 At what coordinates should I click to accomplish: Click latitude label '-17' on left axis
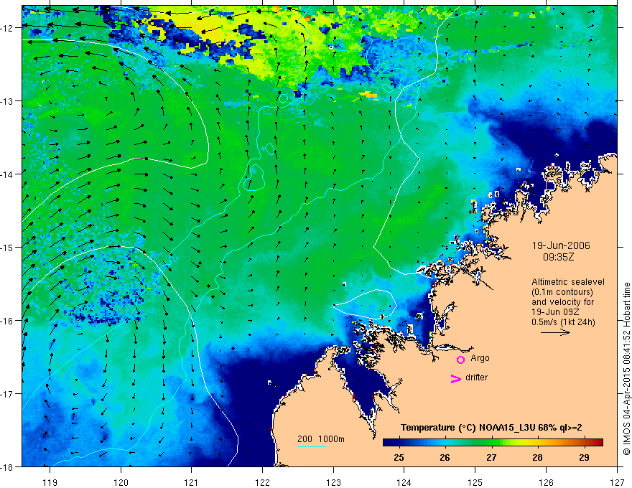[8, 394]
